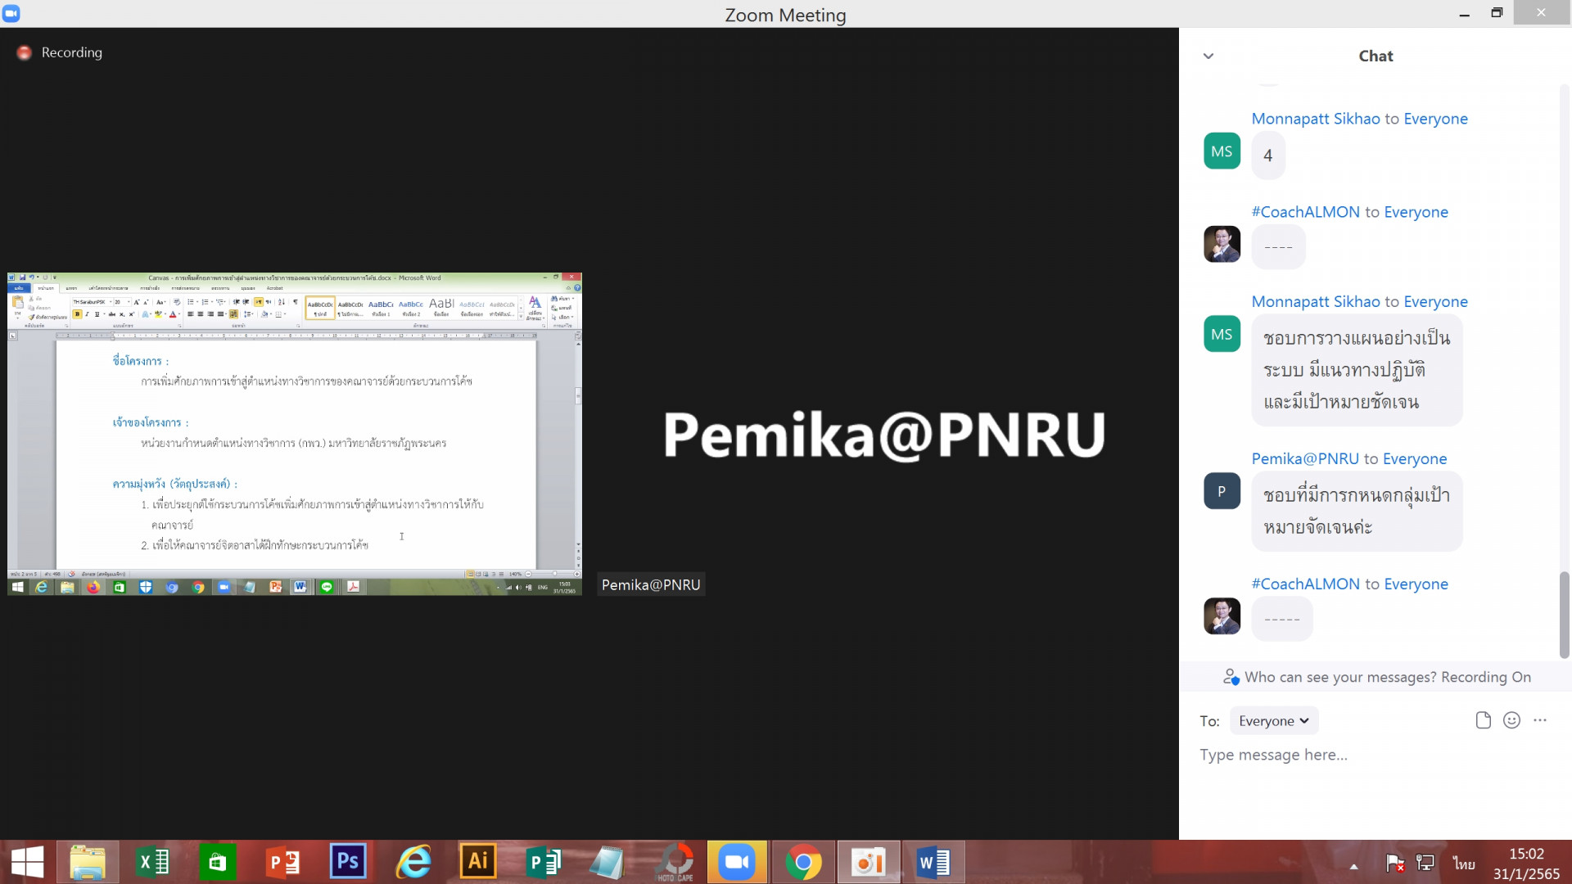Click Monnapatt Sikhao's MS avatar beside message 4
The image size is (1572, 884).
click(1222, 151)
